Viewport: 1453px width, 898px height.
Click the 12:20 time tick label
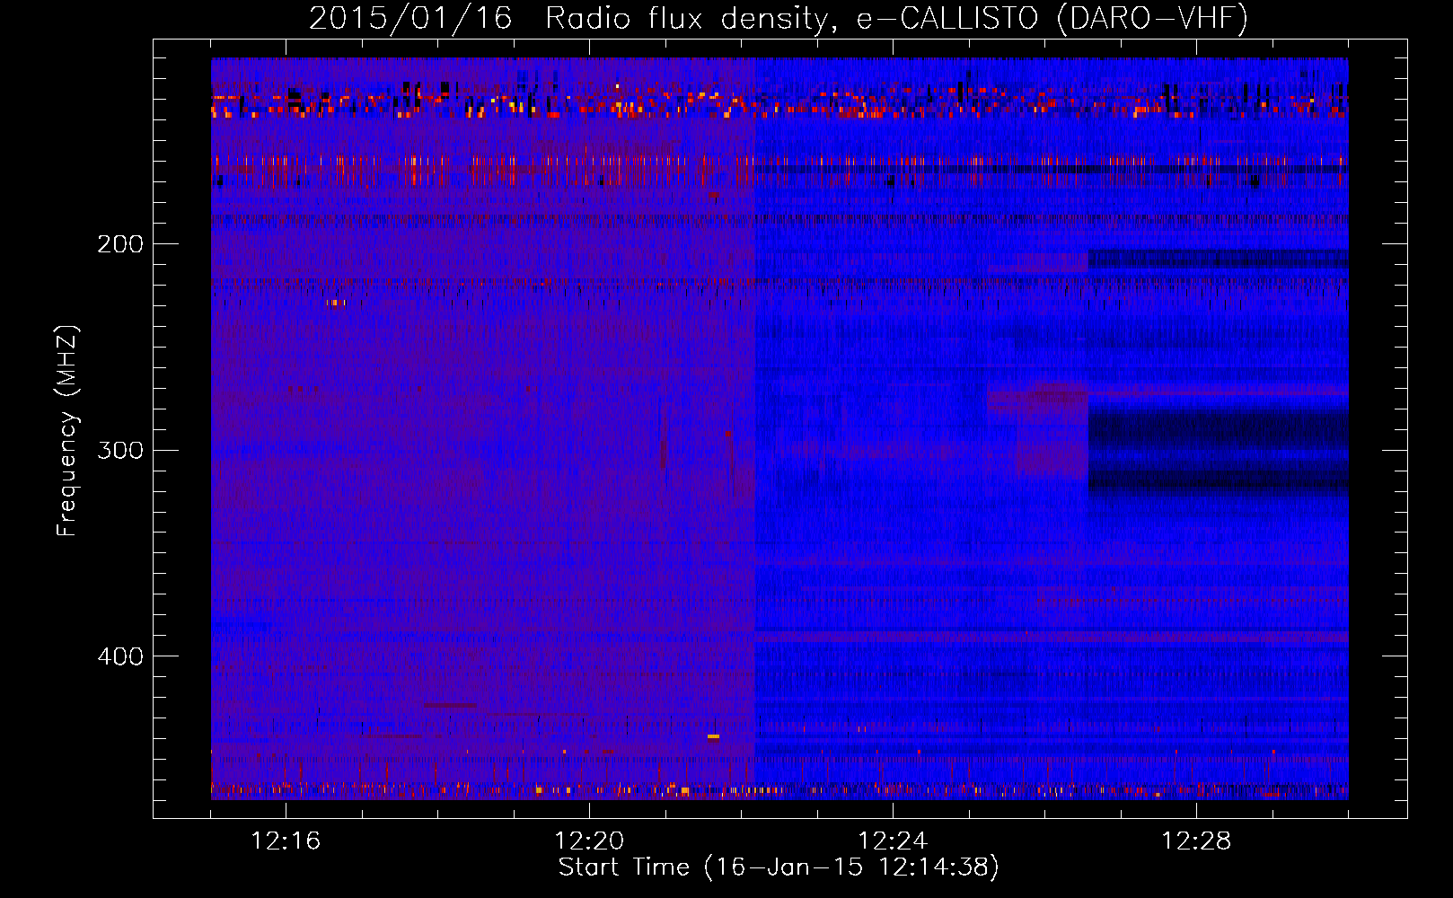pos(589,841)
